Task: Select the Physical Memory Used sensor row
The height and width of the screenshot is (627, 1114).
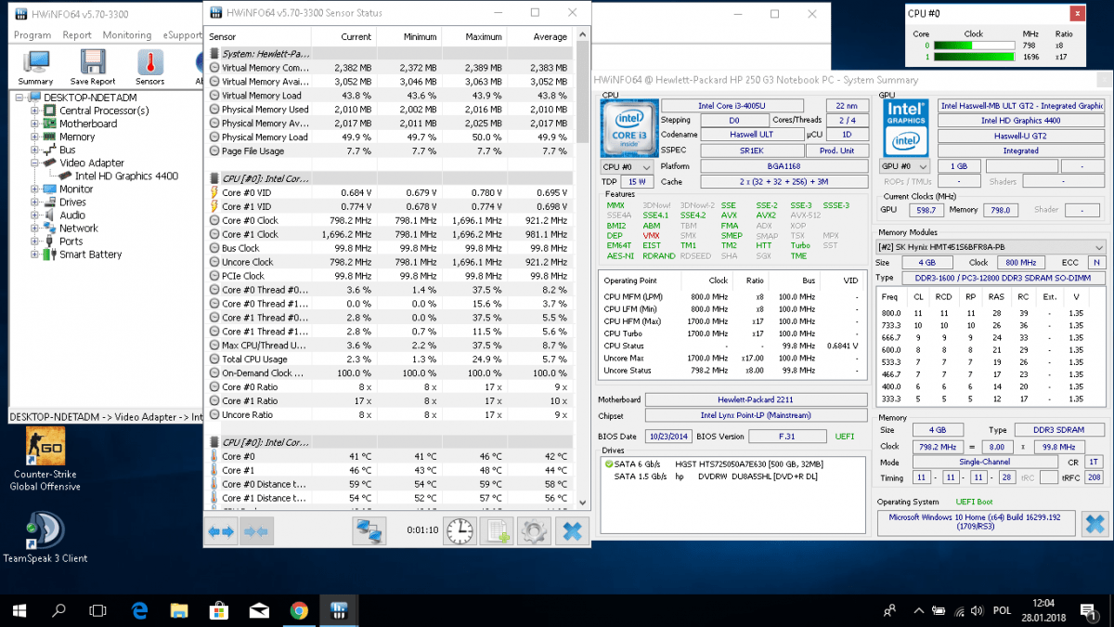Action: (388, 110)
